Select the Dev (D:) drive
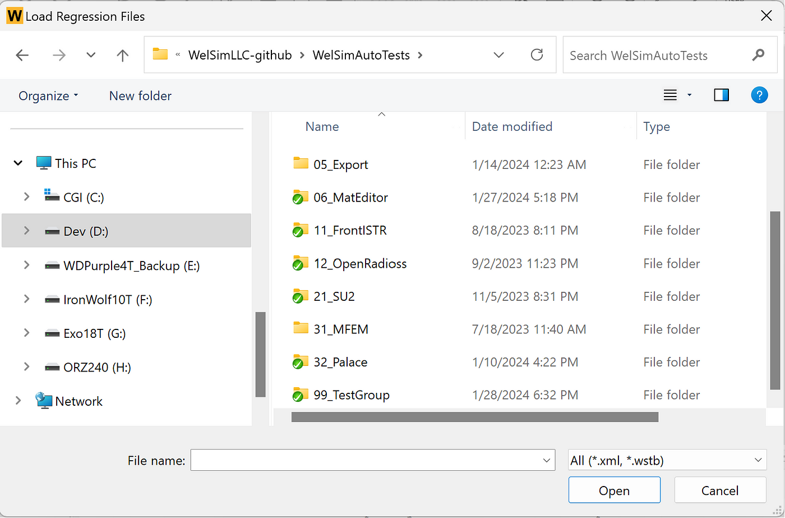 pos(86,231)
